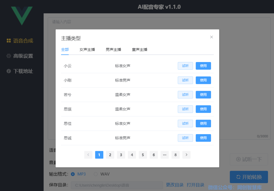
Task: Click 打开目录 link
Action: (x=195, y=185)
